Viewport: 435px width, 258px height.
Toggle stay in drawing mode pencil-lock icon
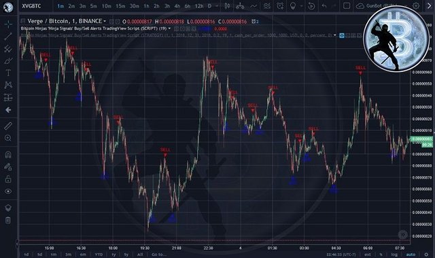[x=8, y=166]
